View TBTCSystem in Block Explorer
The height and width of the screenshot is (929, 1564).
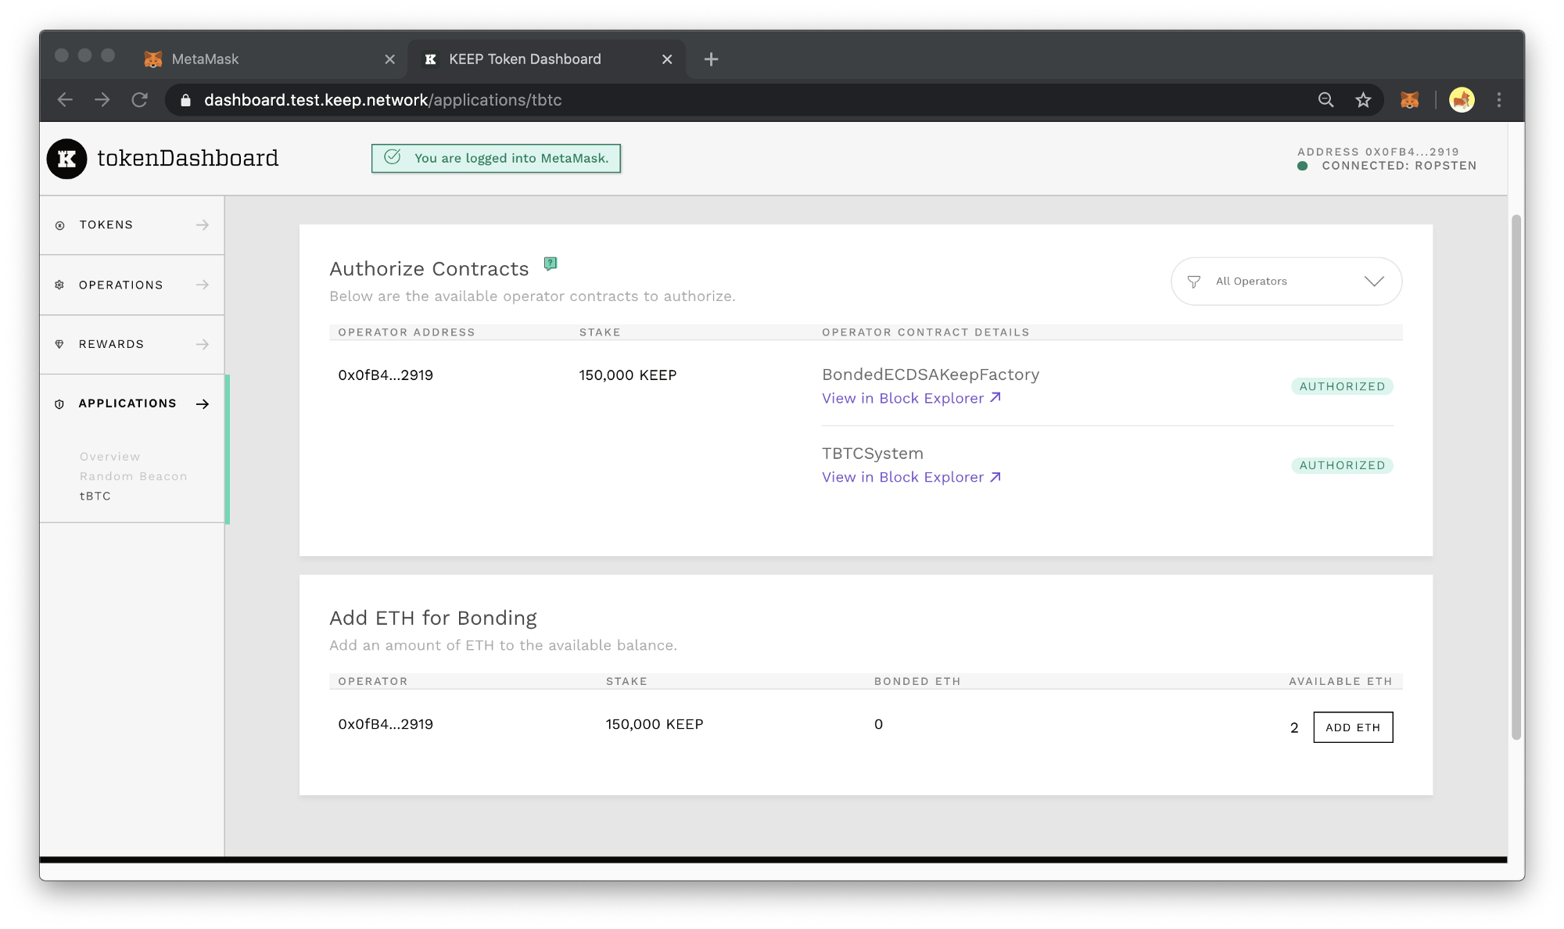tap(911, 477)
